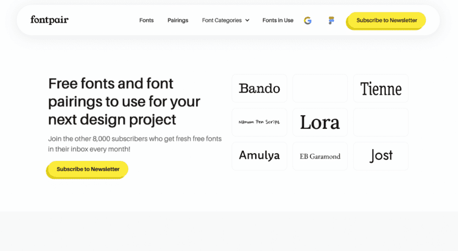
Task: Expand the Font Categories dropdown
Action: [x=222, y=20]
